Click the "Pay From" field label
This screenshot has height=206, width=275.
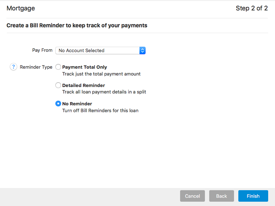pos(42,50)
